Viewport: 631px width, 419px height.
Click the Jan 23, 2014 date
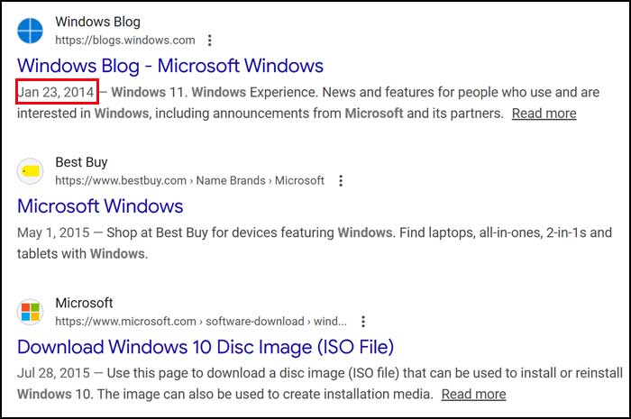[x=56, y=93]
